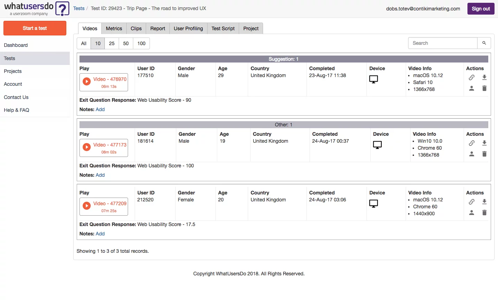Open the Test Script tab
This screenshot has height=300, width=498.
click(223, 28)
